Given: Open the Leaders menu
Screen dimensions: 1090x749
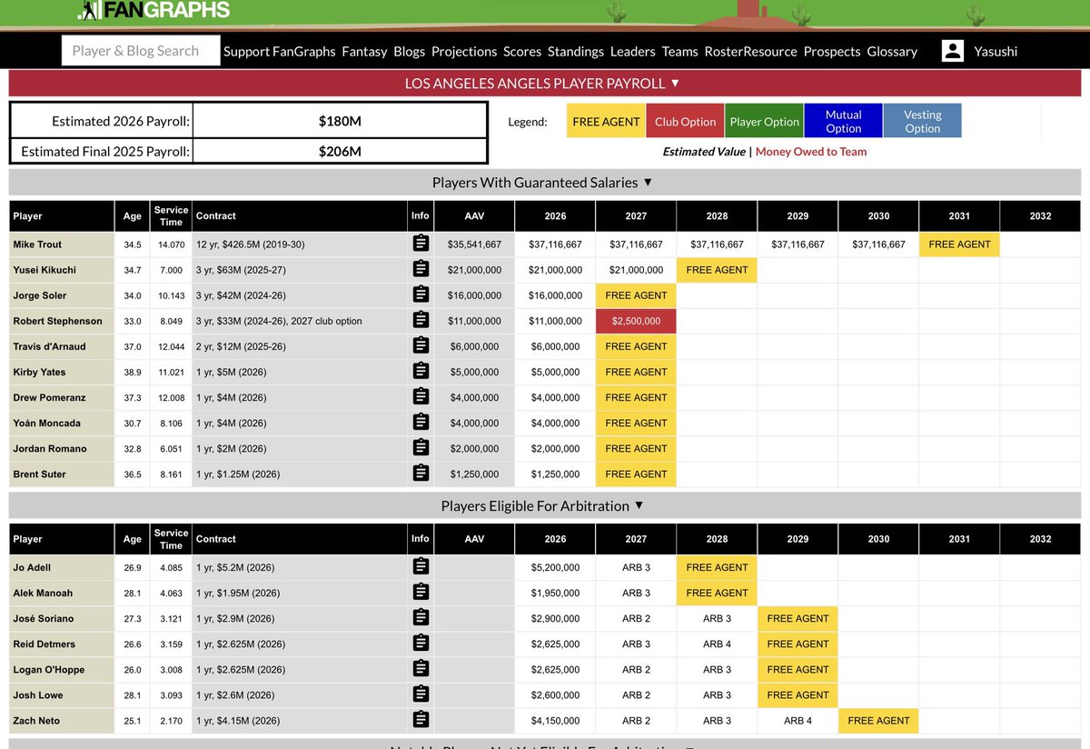Looking at the screenshot, I should [x=633, y=51].
